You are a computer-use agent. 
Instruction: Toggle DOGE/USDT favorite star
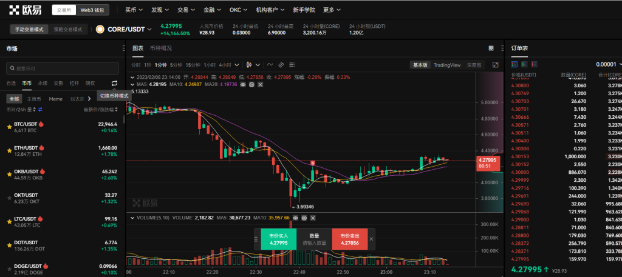tap(9, 270)
